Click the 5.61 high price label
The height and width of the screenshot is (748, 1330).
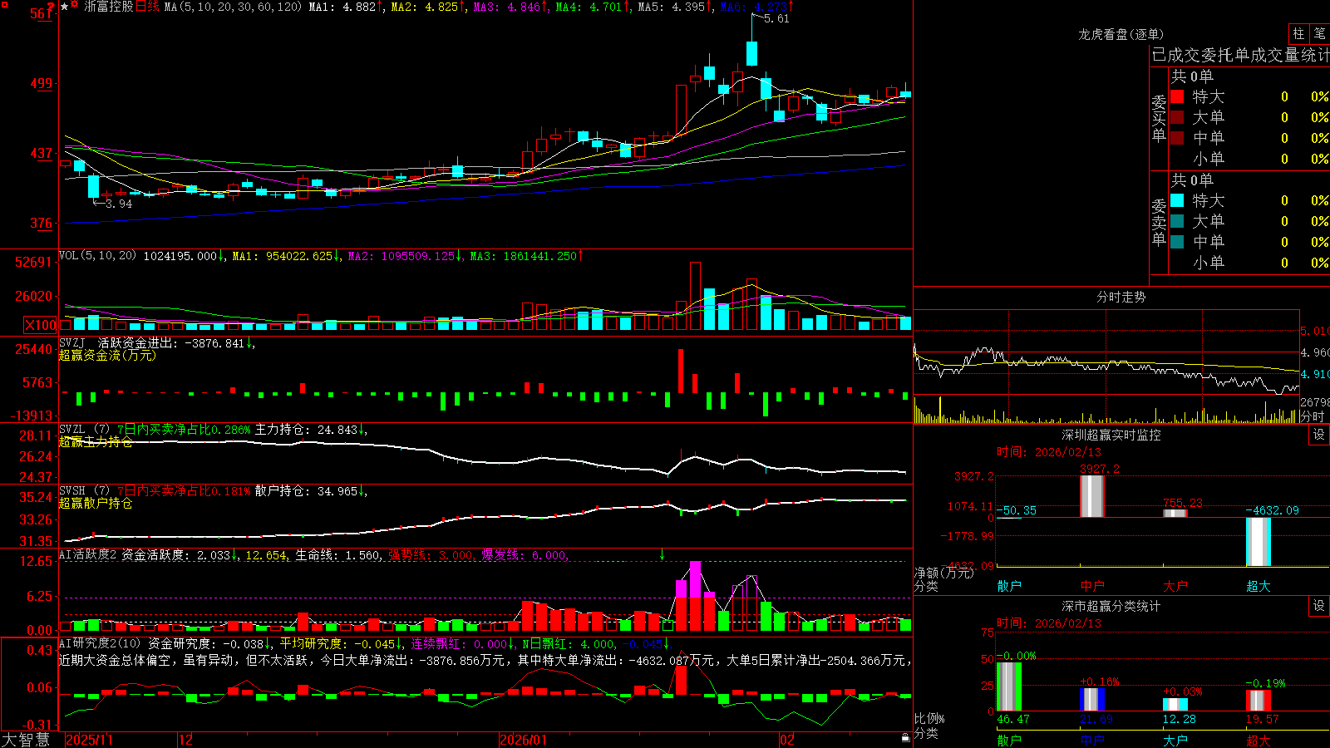[776, 18]
